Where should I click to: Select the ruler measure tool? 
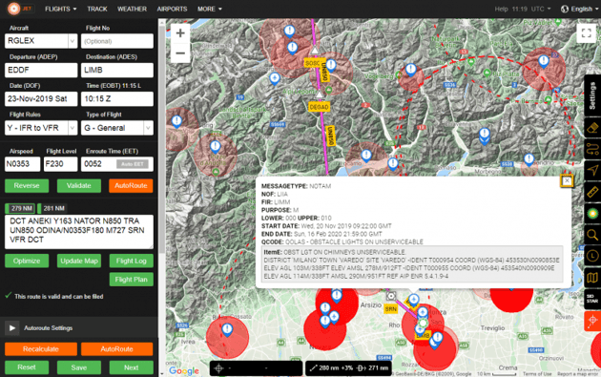click(x=592, y=192)
